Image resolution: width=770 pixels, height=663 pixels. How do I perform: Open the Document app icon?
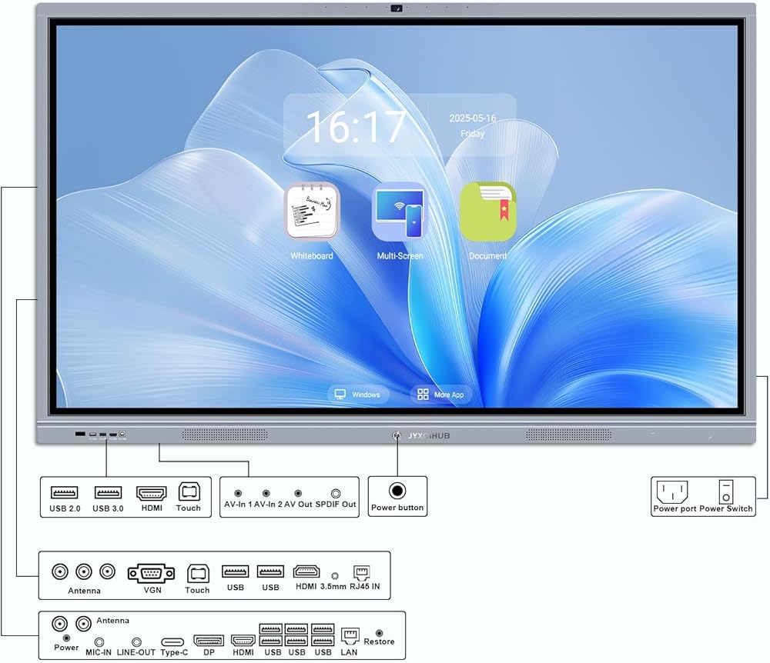click(x=487, y=212)
